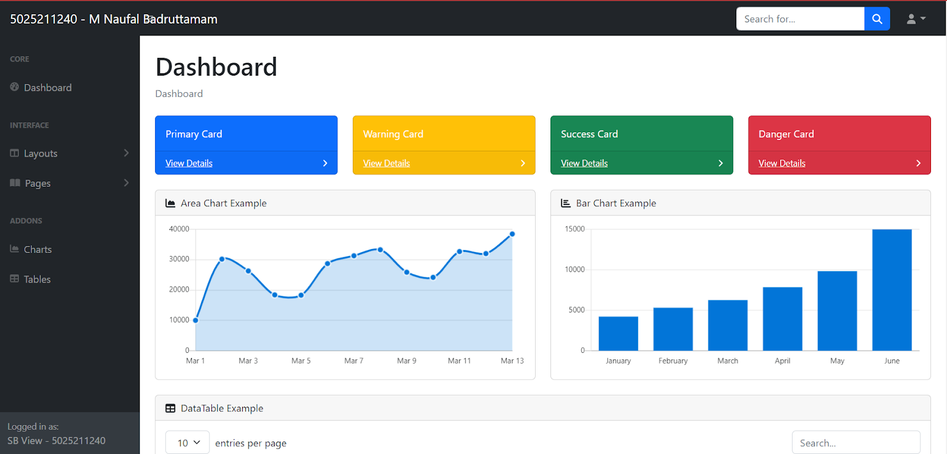Focus the top Search for... field
This screenshot has width=947, height=454.
[x=800, y=19]
